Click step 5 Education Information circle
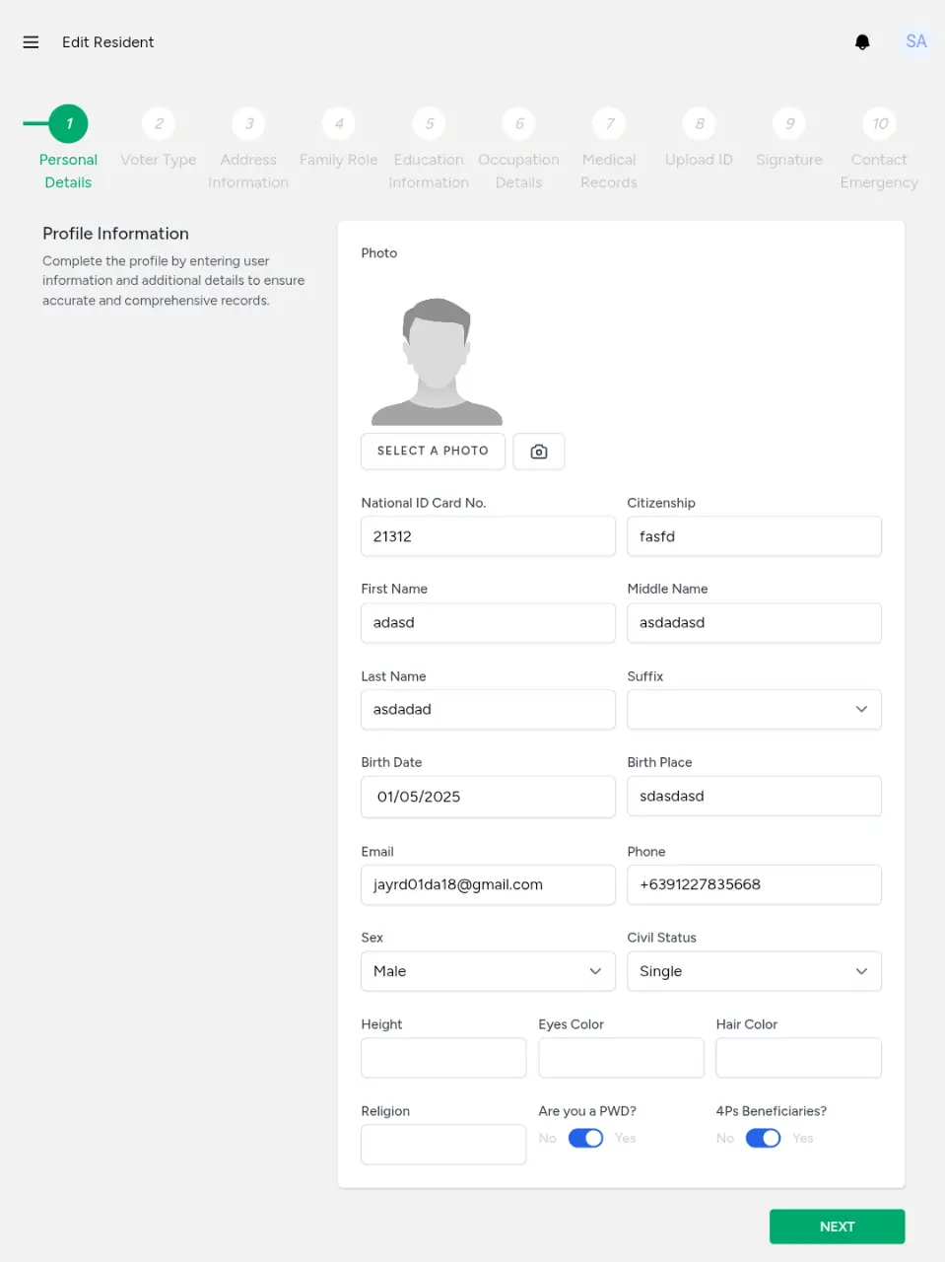The width and height of the screenshot is (945, 1262). click(429, 123)
